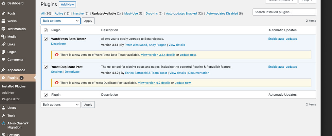Image resolution: width=332 pixels, height=136 pixels.
Task: Click Yoast Duplicate Post update refresh icon
Action: point(56,83)
